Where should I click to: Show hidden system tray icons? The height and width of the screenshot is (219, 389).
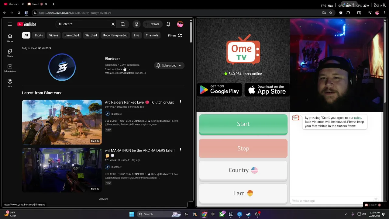pos(346,214)
